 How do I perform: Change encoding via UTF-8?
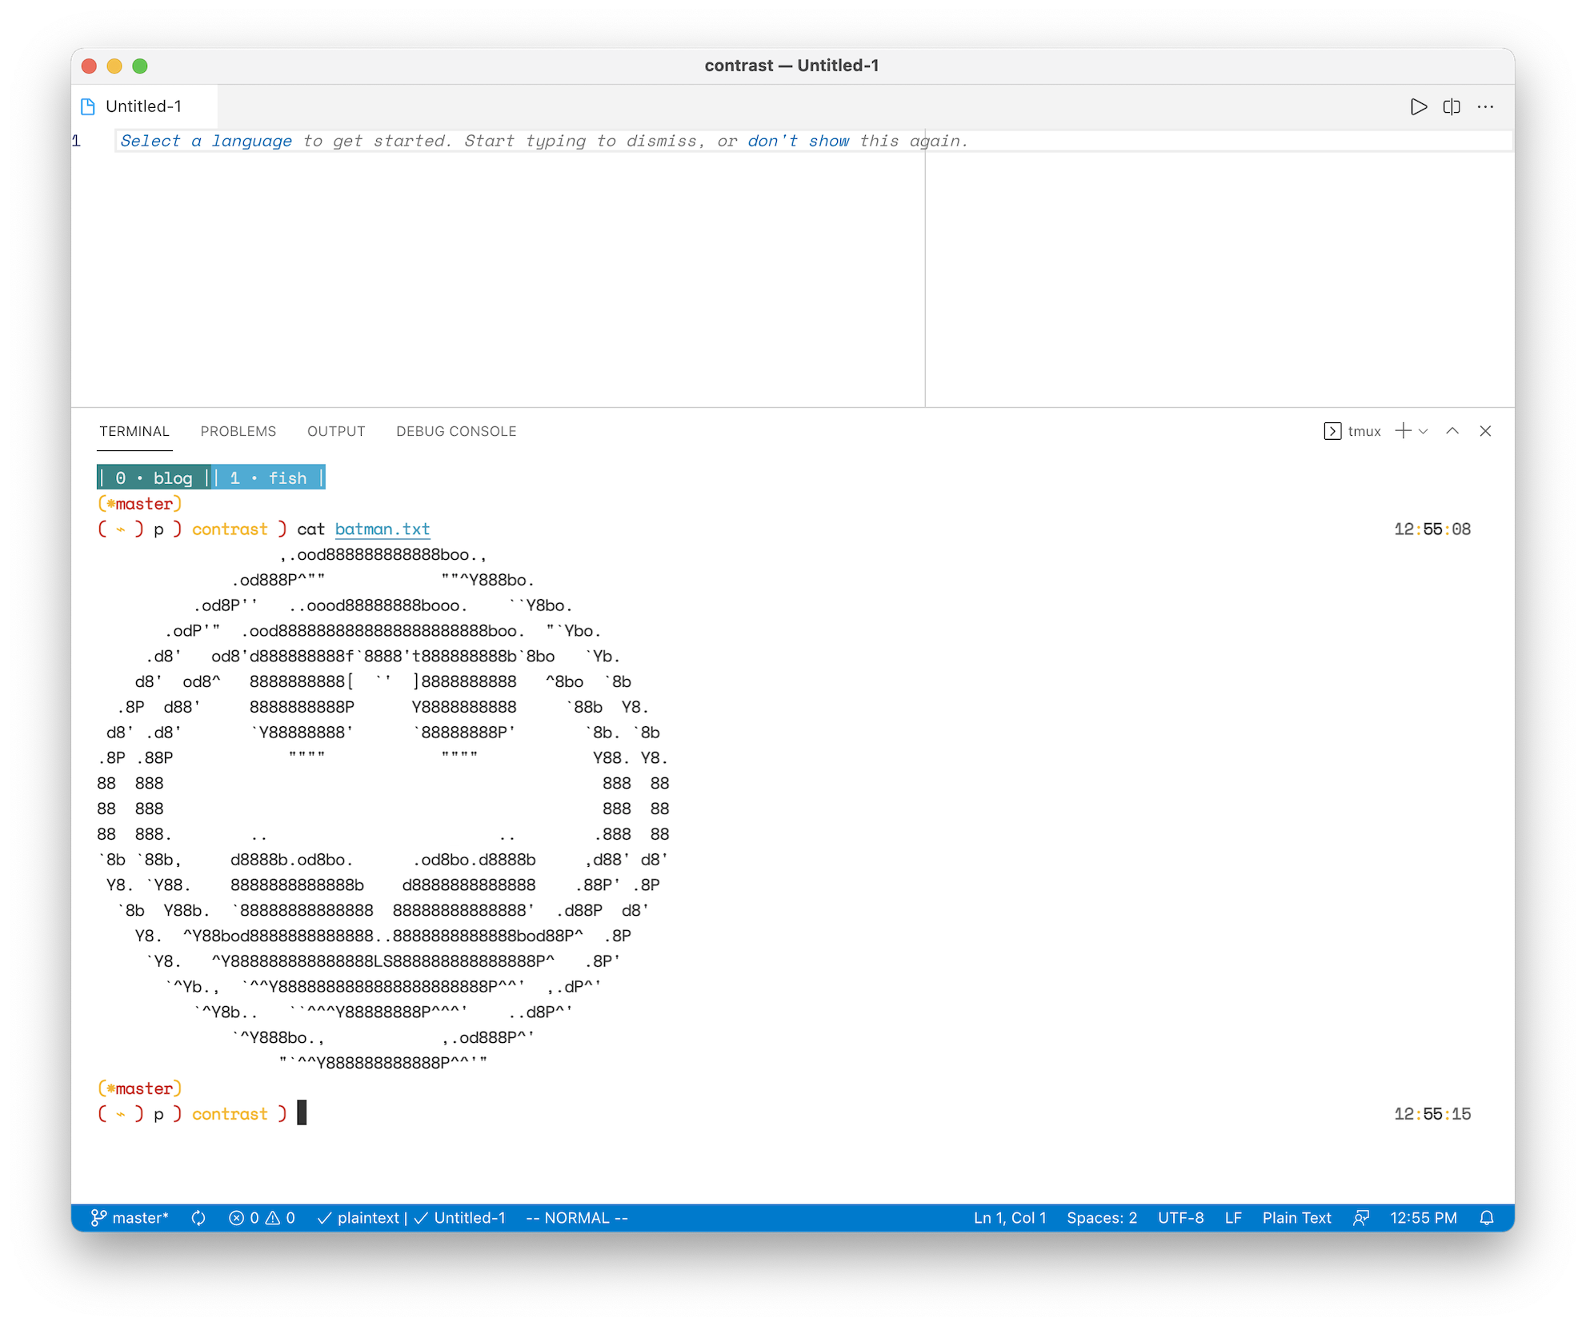click(x=1180, y=1217)
